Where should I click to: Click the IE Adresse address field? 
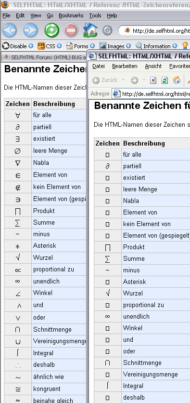click(152, 94)
